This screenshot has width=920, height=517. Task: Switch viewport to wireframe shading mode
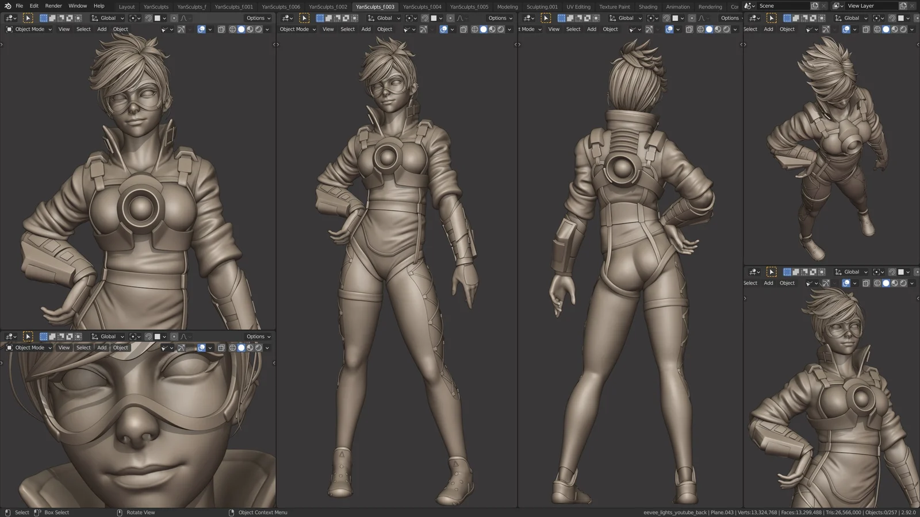[232, 29]
